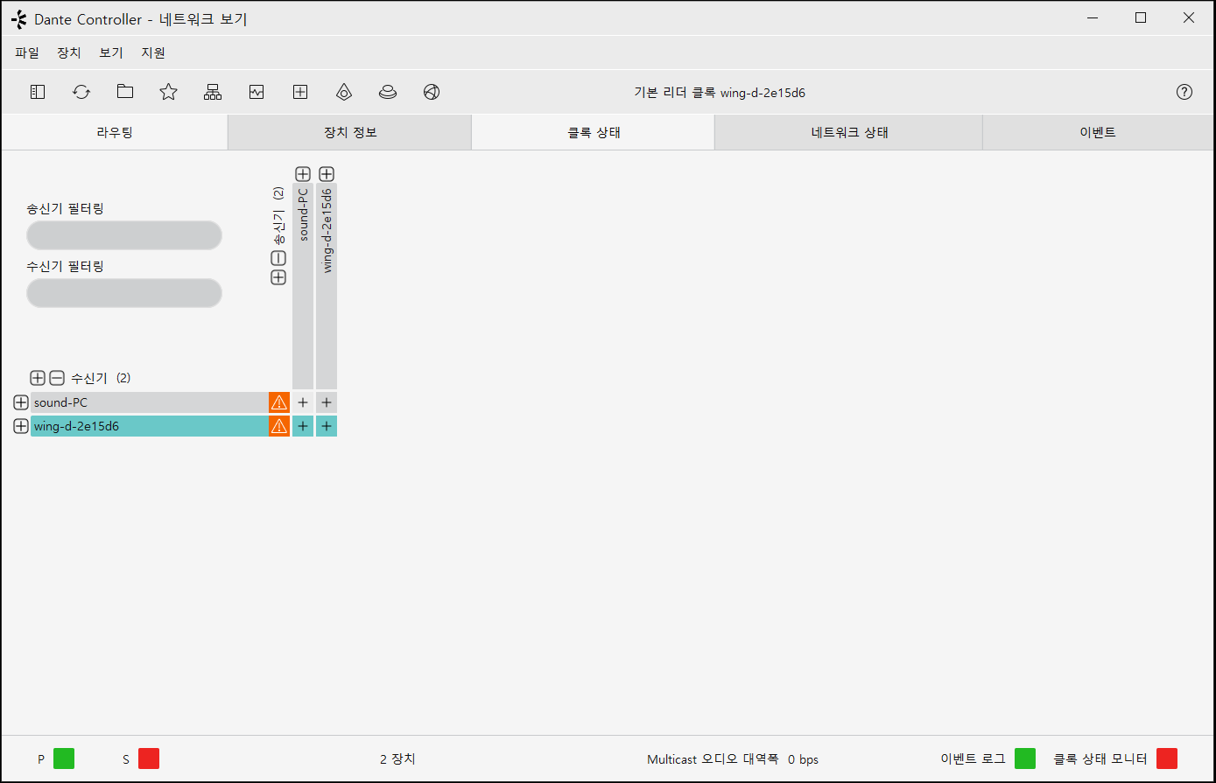
Task: Click wing-d-2e15d6 receiver to sound-PC transmitter cell
Action: click(x=303, y=426)
